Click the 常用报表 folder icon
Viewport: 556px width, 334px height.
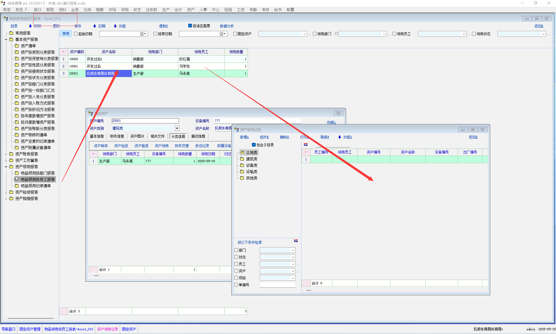click(11, 33)
